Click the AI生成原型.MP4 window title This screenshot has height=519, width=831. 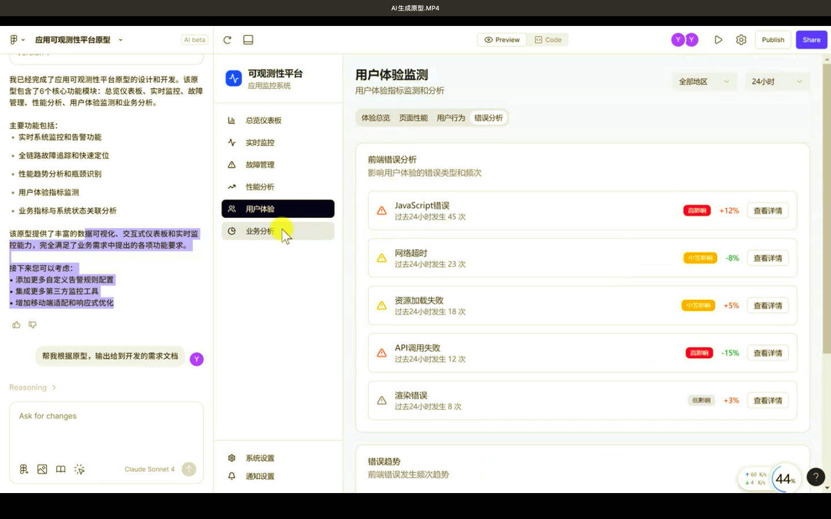point(415,8)
